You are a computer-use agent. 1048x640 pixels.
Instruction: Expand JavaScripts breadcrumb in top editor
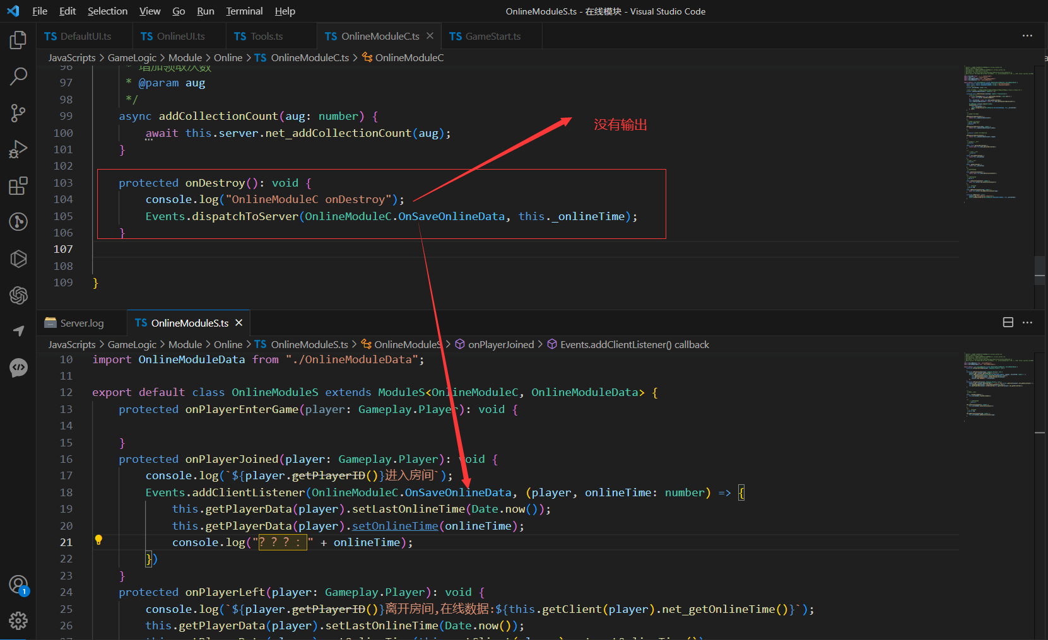tap(72, 57)
